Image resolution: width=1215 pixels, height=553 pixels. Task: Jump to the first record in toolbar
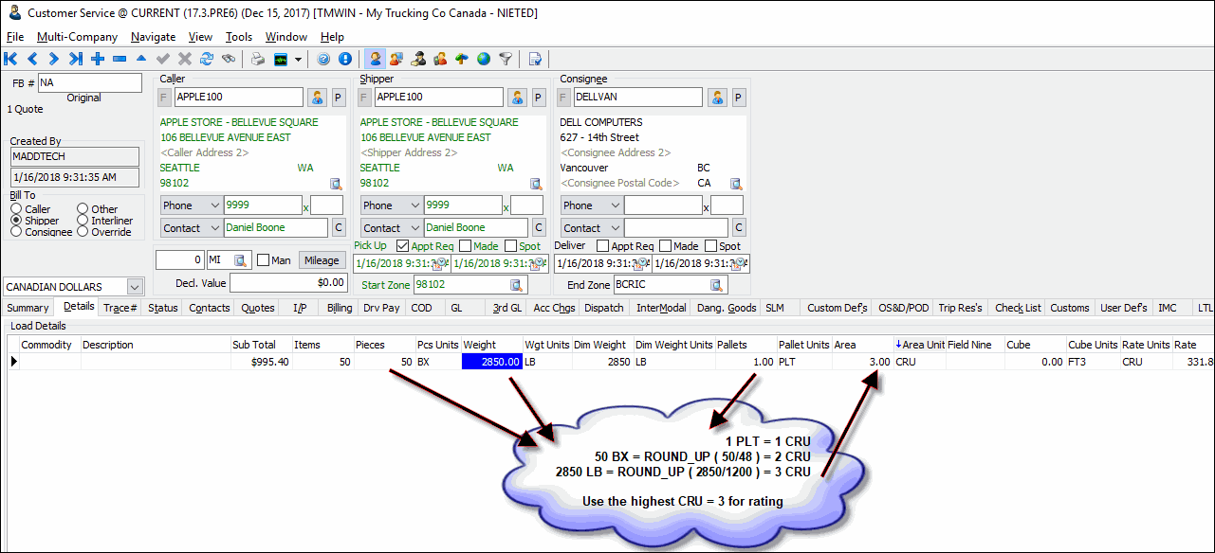[11, 59]
